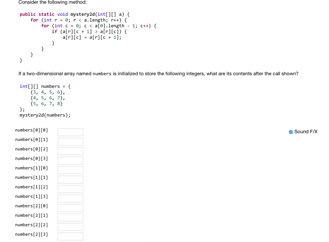Click the element partially visible at screen bottom
Image resolution: width=329 pixels, height=242 pixels.
coord(171,241)
